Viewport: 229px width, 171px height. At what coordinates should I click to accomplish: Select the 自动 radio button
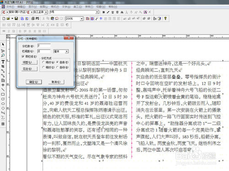click(57, 67)
